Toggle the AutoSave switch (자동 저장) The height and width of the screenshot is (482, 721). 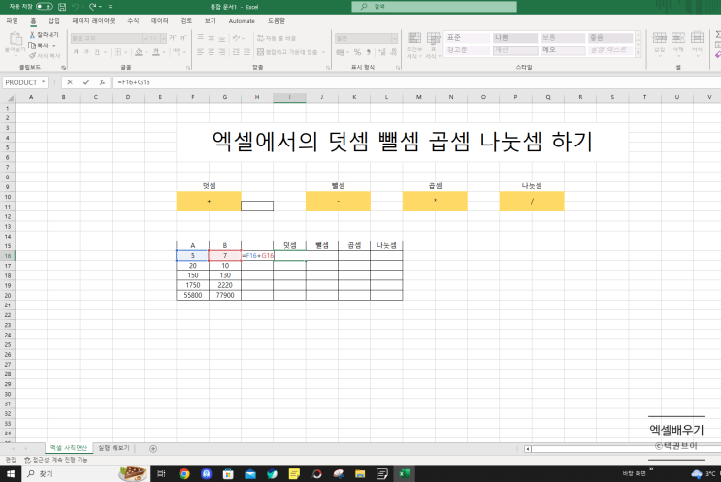coord(45,7)
